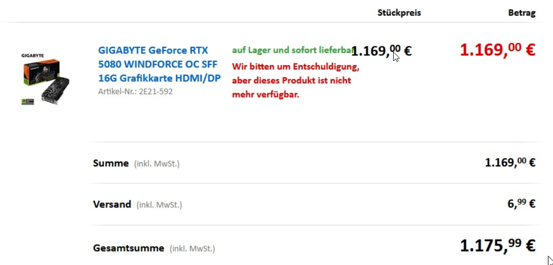Screen dimensions: 553x265
Task: Click the Stückpreis column header
Action: (399, 13)
